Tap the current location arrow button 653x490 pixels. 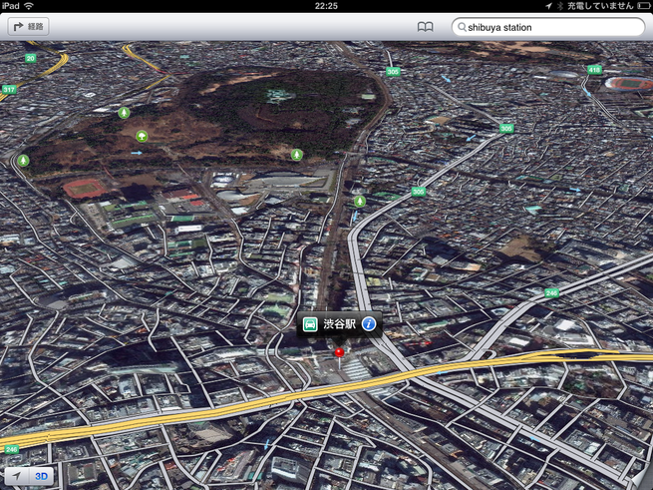pos(17,476)
